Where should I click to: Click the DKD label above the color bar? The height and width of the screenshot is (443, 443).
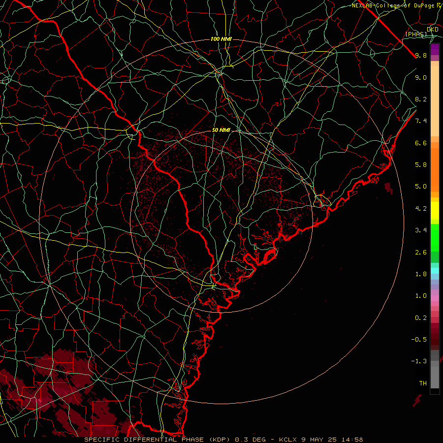click(433, 30)
